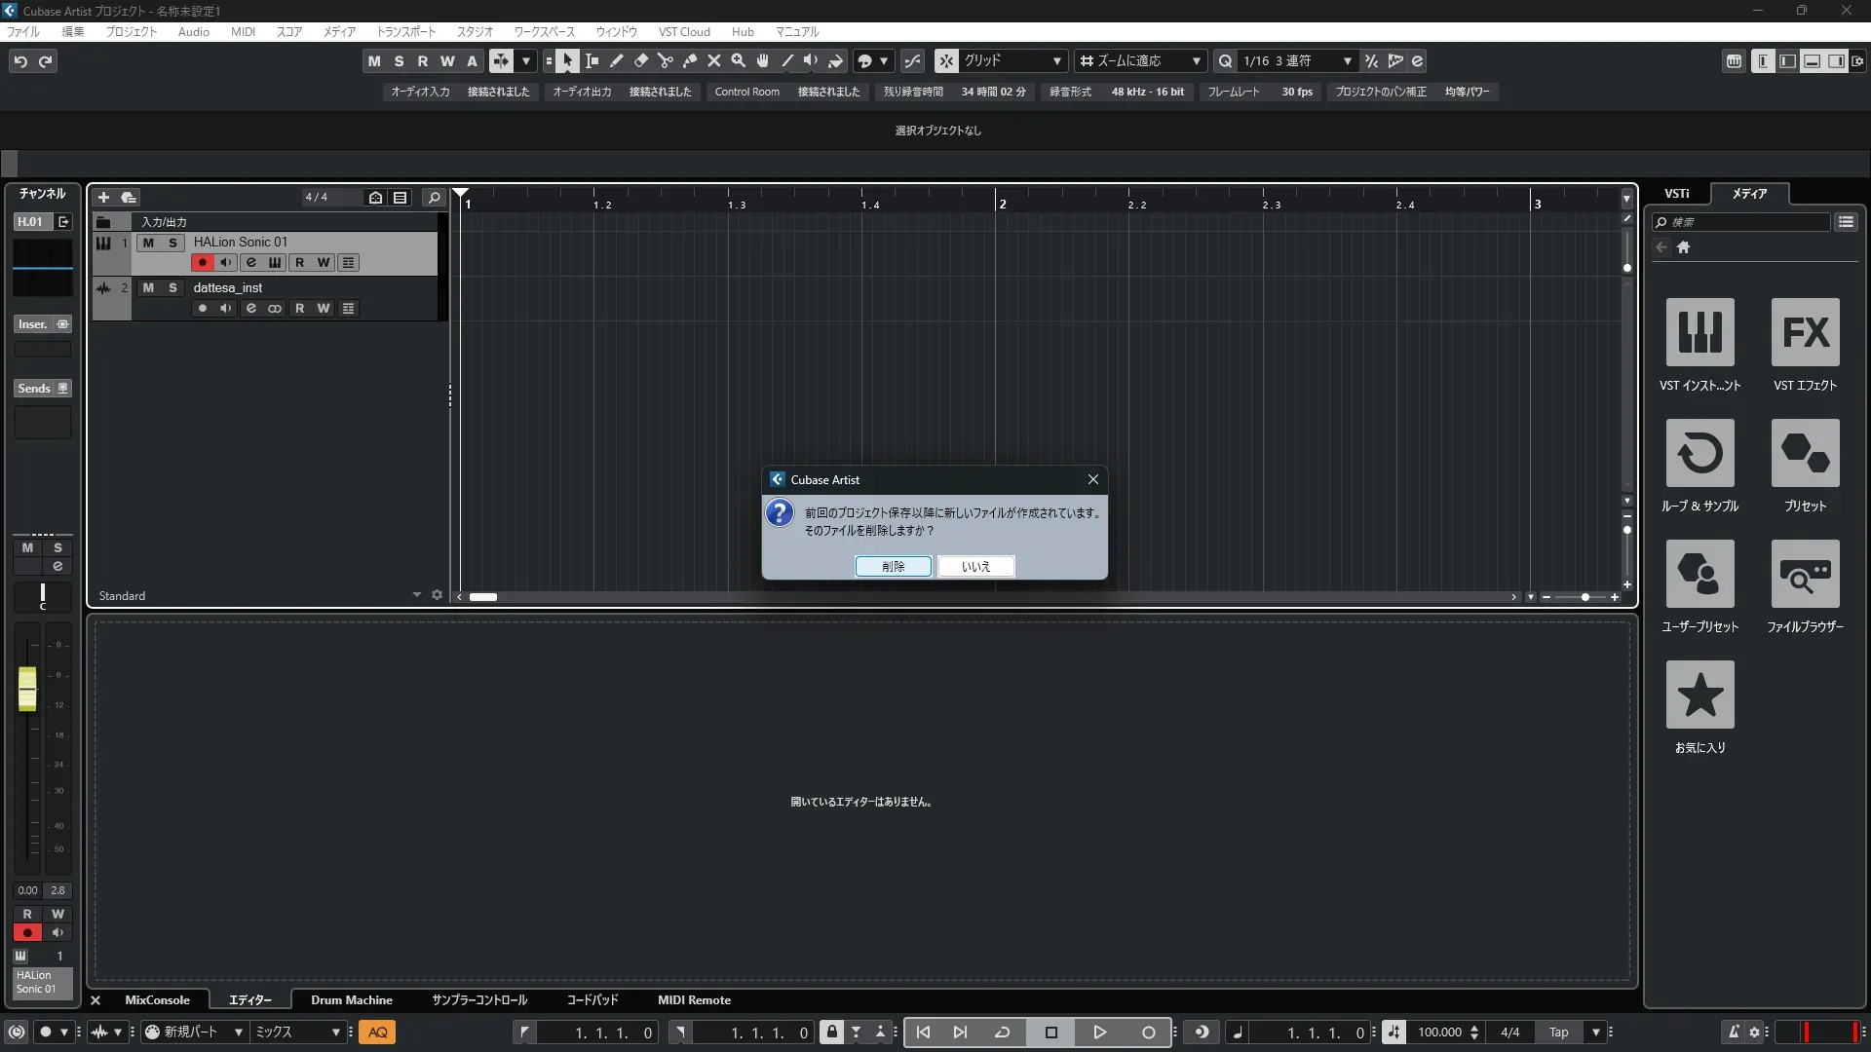The image size is (1871, 1052).
Task: Open VST Effects FX tile
Action: click(1805, 332)
